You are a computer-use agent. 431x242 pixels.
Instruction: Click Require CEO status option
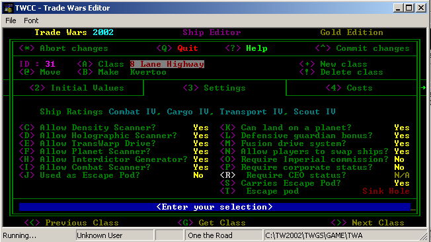(x=315, y=175)
